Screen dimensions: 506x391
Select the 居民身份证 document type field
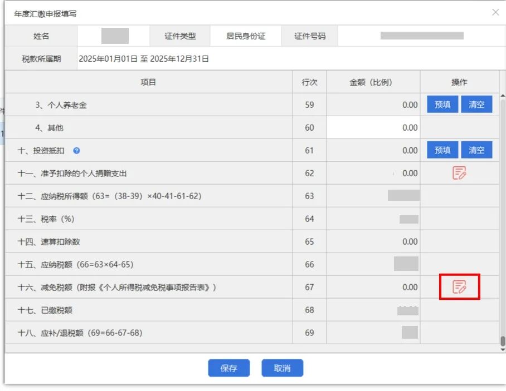click(x=246, y=36)
